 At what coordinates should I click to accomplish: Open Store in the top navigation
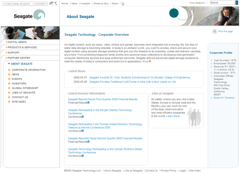click(115, 4)
